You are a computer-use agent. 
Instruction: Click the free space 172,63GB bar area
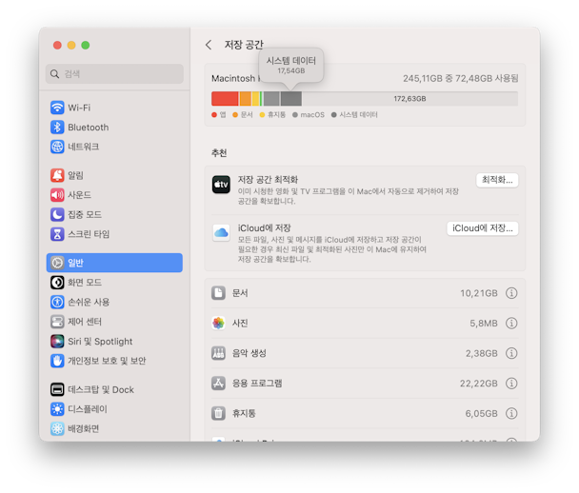[x=409, y=99]
